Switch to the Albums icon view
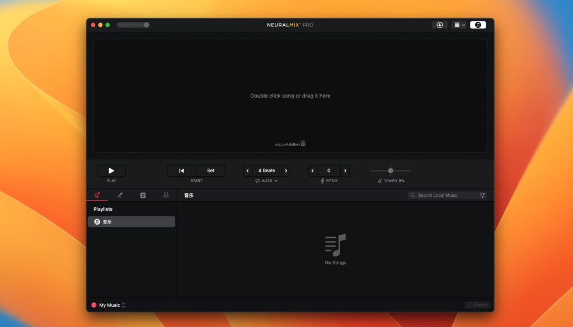The width and height of the screenshot is (573, 327). click(144, 195)
